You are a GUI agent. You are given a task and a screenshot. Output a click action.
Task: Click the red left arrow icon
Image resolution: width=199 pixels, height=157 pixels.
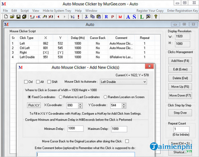[58, 17]
